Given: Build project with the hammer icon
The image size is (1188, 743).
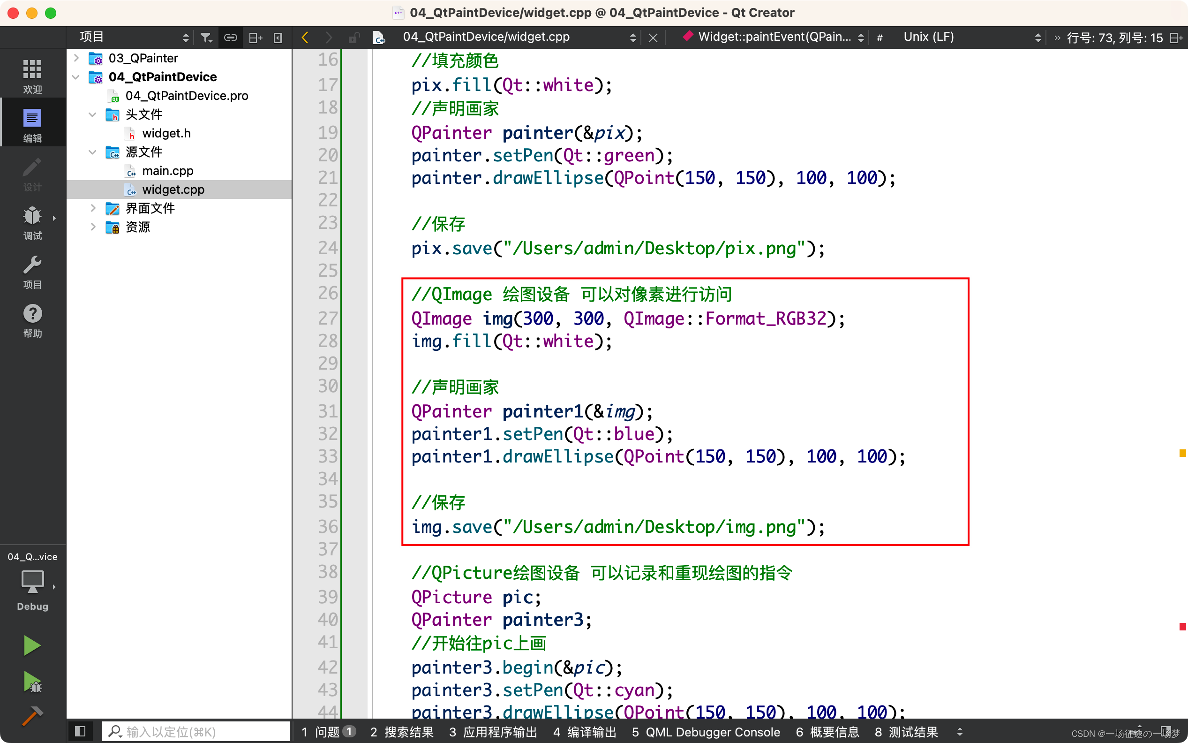Looking at the screenshot, I should (32, 716).
